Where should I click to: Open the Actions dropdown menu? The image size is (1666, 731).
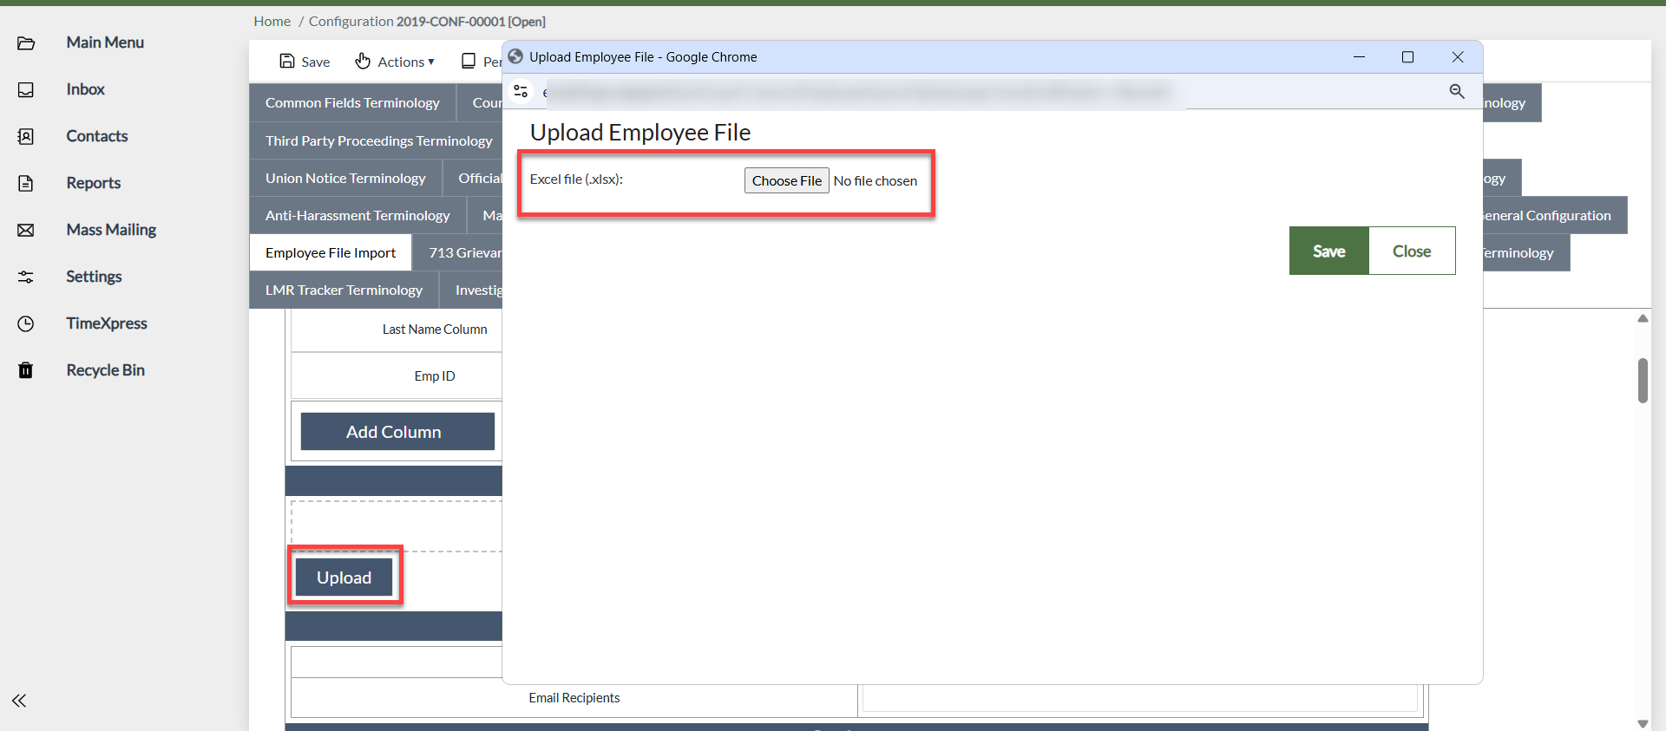pos(395,62)
